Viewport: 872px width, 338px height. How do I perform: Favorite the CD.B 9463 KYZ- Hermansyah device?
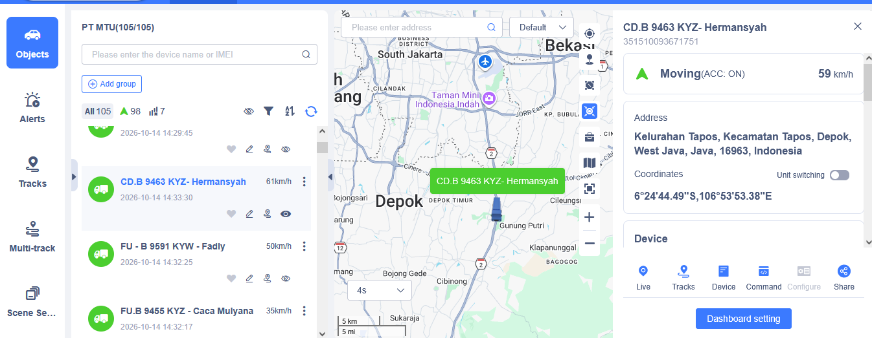231,214
